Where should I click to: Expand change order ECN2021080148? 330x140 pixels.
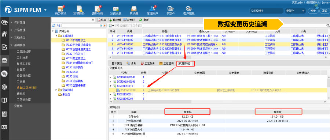[111, 77]
